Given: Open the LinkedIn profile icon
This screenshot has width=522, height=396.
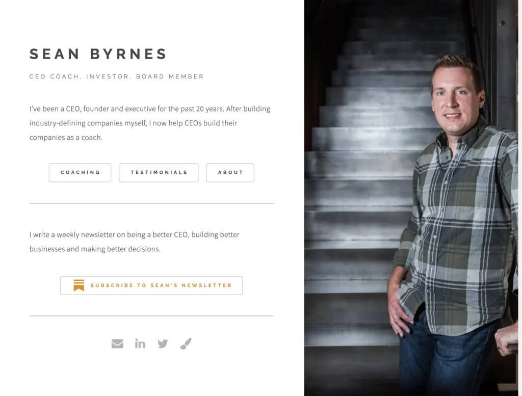Looking at the screenshot, I should tap(140, 343).
